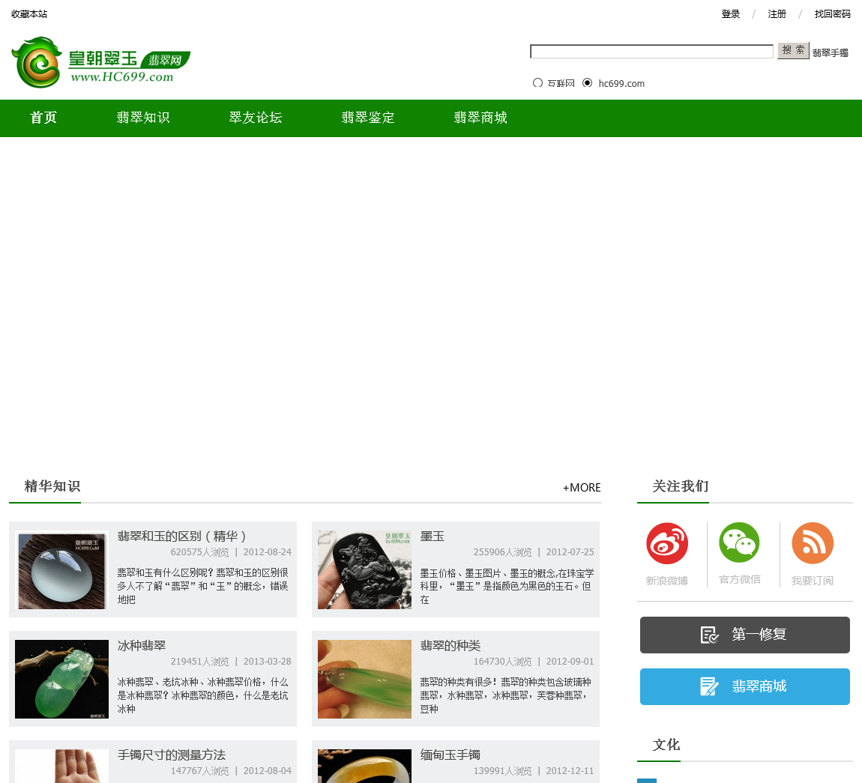Click 官方微信 label text
This screenshot has width=862, height=783.
pyautogui.click(x=739, y=580)
